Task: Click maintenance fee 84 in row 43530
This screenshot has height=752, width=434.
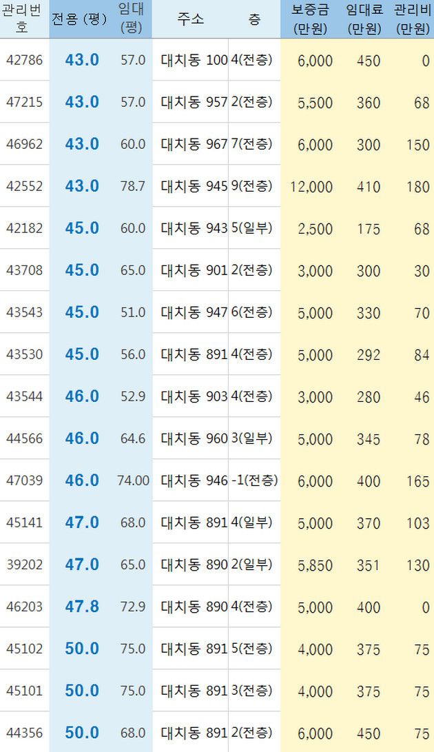Action: [x=422, y=355]
